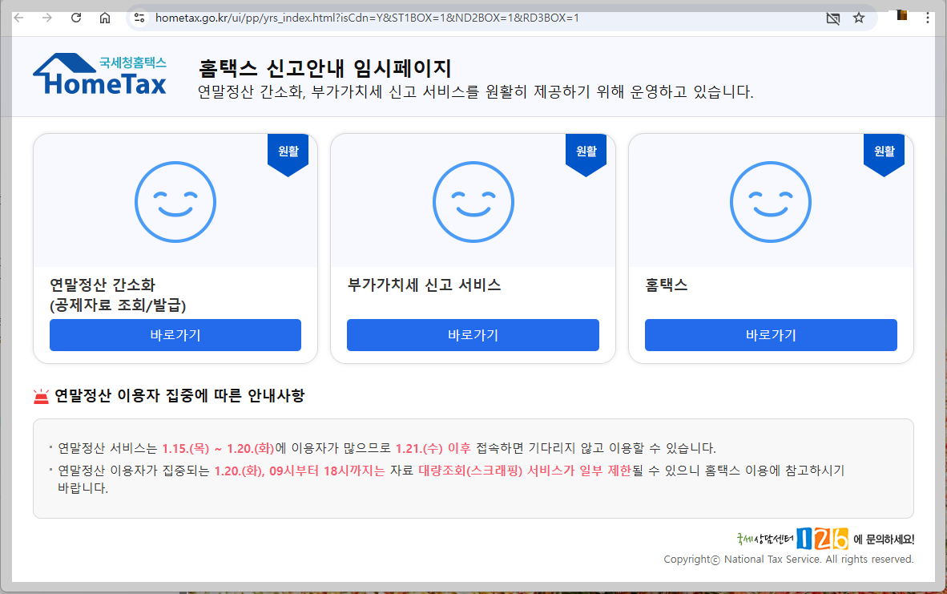Click the 홈택스 신고안내 임시페이지 heading
Image resolution: width=947 pixels, height=594 pixels.
coord(325,68)
